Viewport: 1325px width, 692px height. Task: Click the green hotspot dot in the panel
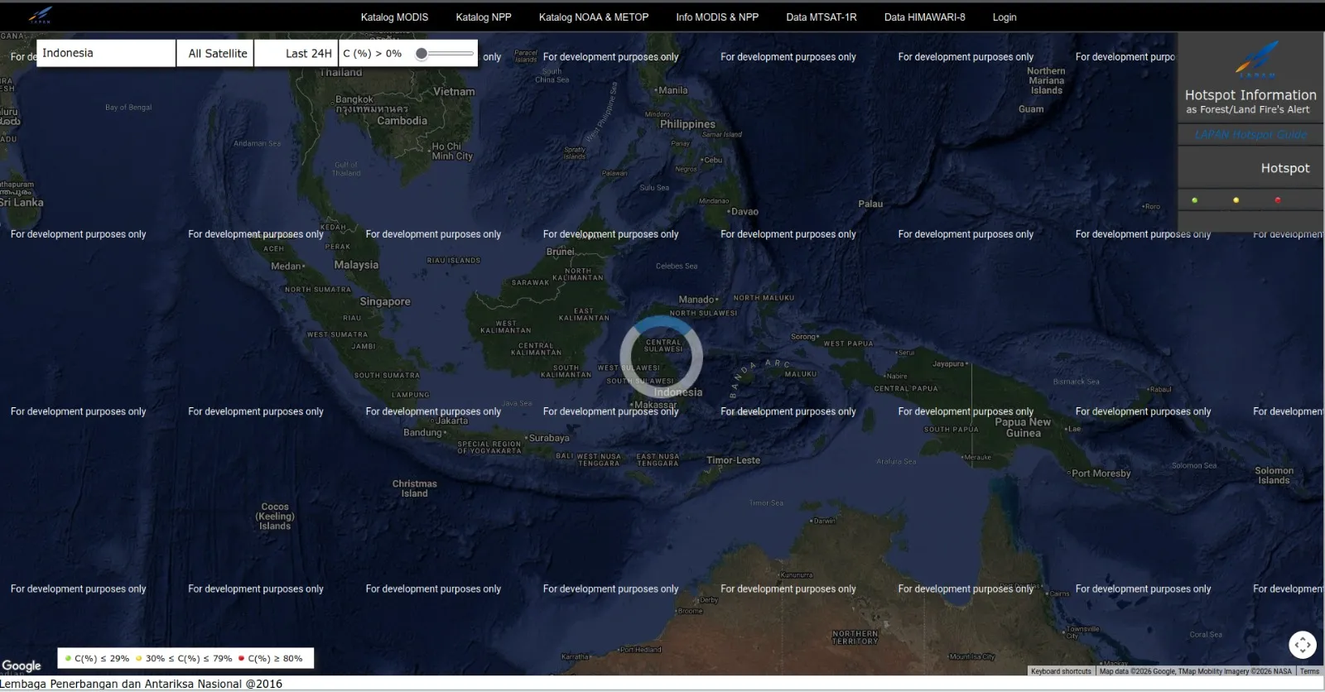[x=1194, y=200]
